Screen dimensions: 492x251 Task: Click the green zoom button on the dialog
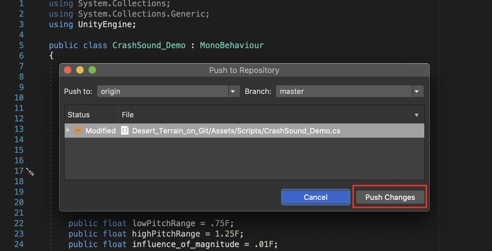(92, 70)
